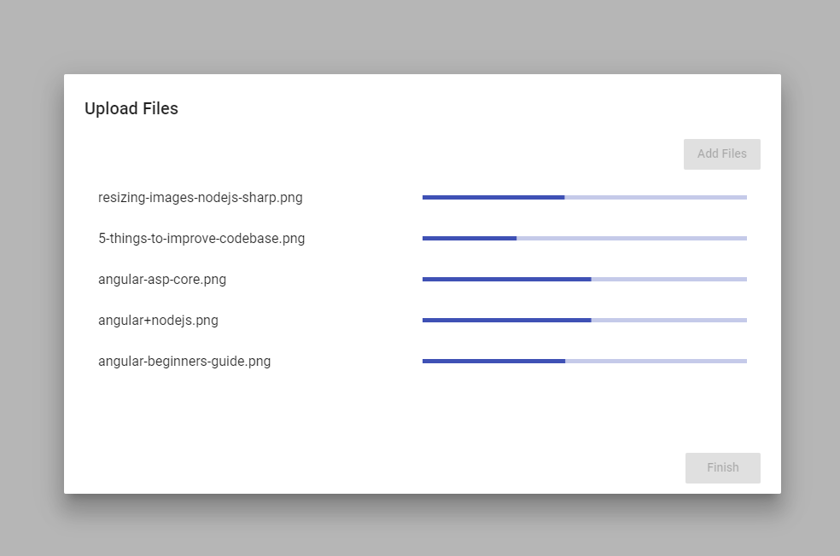Screen dimensions: 840x556
Task: Select angular-beginners-guide.png file name
Action: click(184, 362)
